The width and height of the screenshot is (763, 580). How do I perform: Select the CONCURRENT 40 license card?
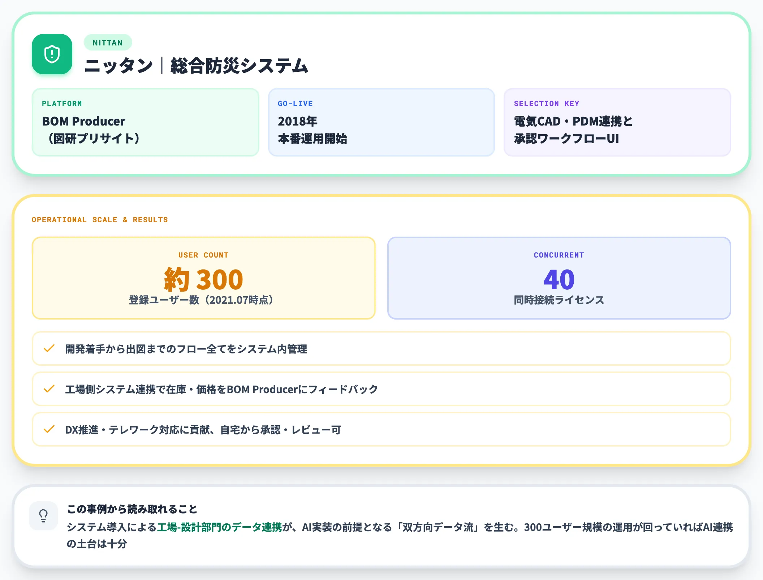pyautogui.click(x=559, y=278)
